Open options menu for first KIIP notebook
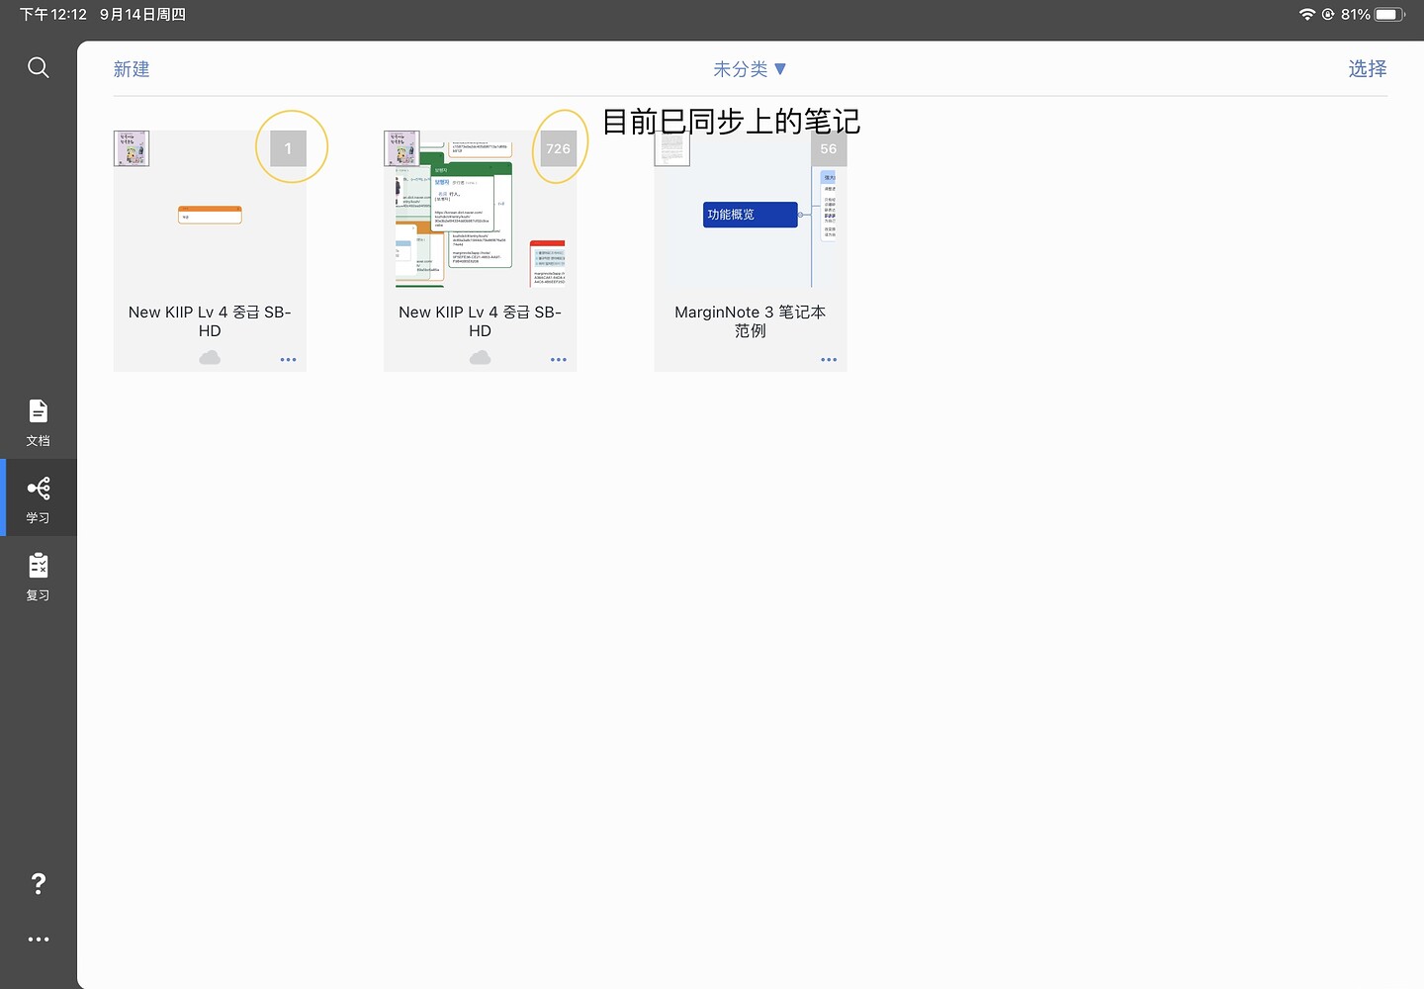The width and height of the screenshot is (1424, 989). pos(288,360)
